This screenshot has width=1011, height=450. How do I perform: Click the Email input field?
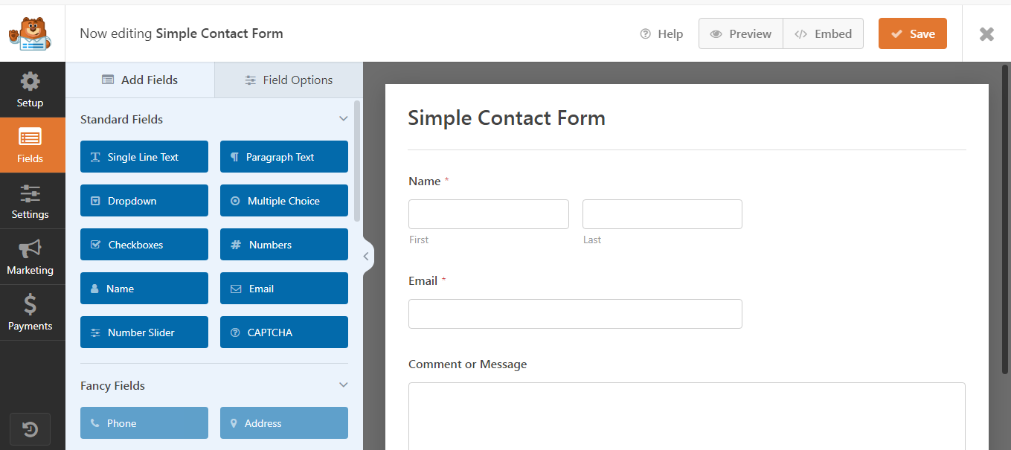coord(575,314)
